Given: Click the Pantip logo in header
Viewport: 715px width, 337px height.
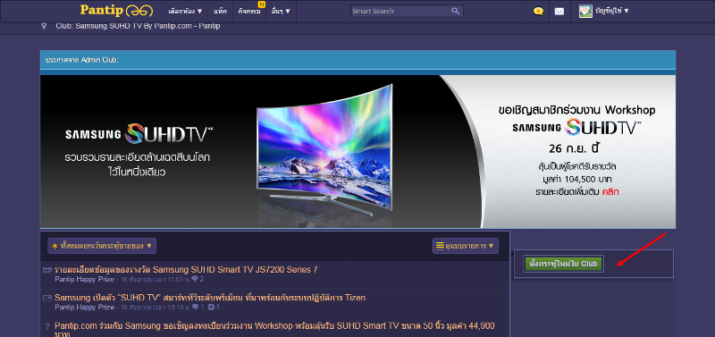Looking at the screenshot, I should click(x=116, y=10).
